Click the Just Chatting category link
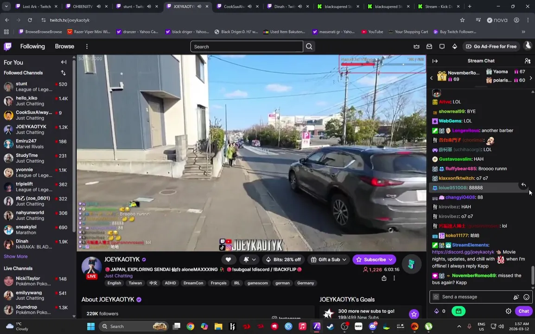The height and width of the screenshot is (334, 535). pos(118,276)
